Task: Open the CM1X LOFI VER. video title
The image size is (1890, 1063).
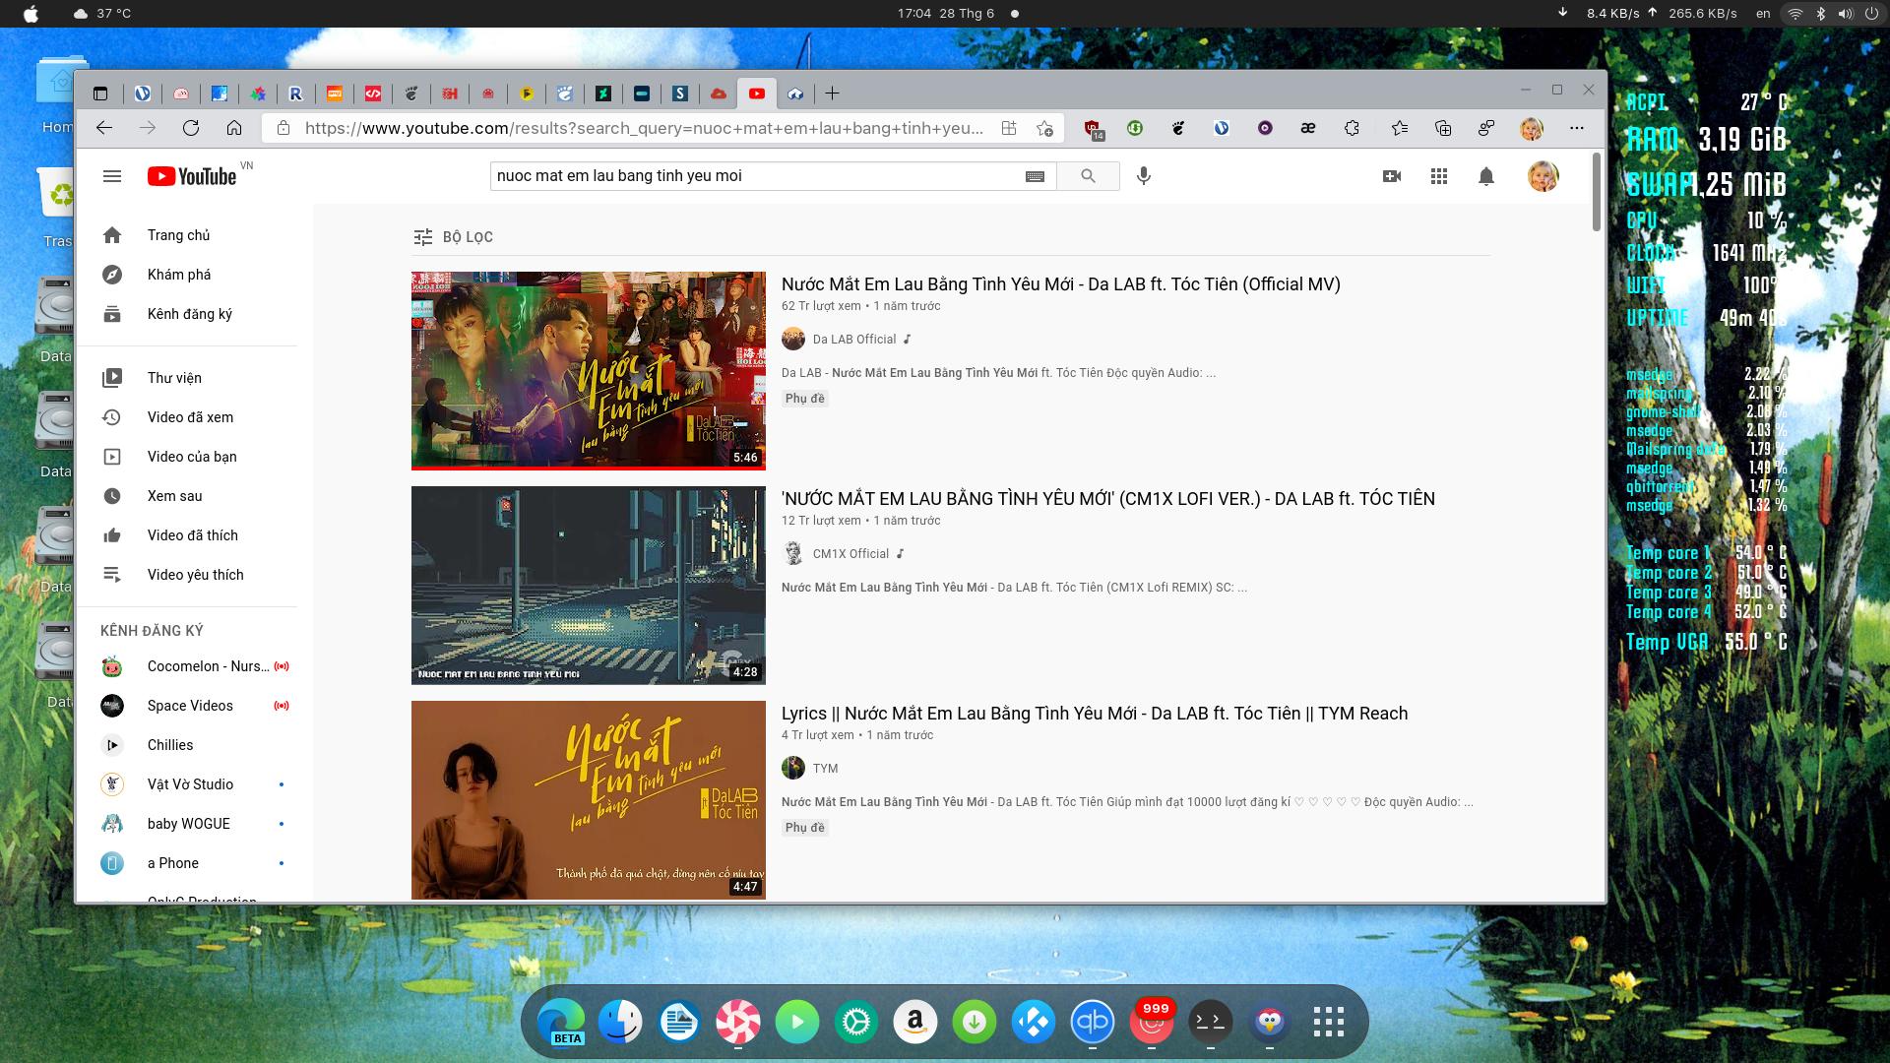Action: [1108, 499]
